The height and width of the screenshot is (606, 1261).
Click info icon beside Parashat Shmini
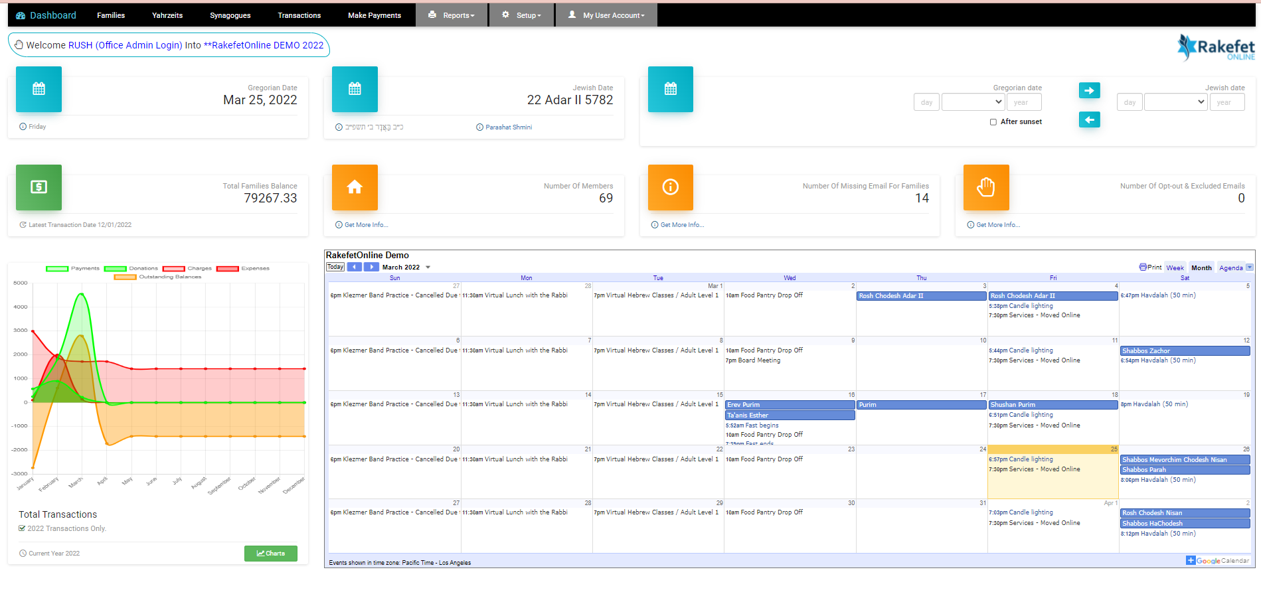click(479, 127)
